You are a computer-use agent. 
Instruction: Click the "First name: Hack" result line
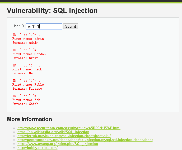pyautogui.click(x=27, y=69)
